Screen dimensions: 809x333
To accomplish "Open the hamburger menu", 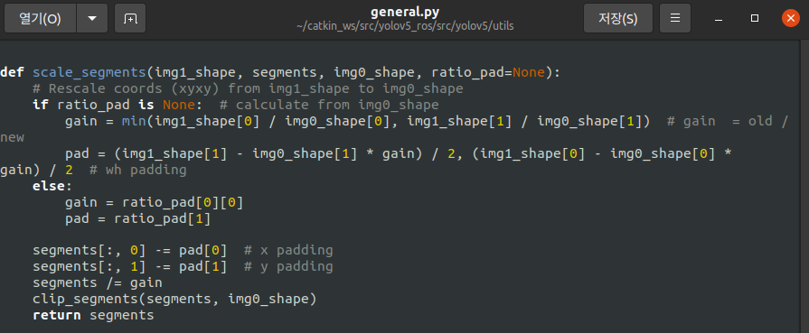I will (675, 19).
